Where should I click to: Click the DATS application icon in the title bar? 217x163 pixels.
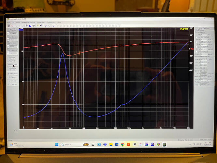click(8, 19)
